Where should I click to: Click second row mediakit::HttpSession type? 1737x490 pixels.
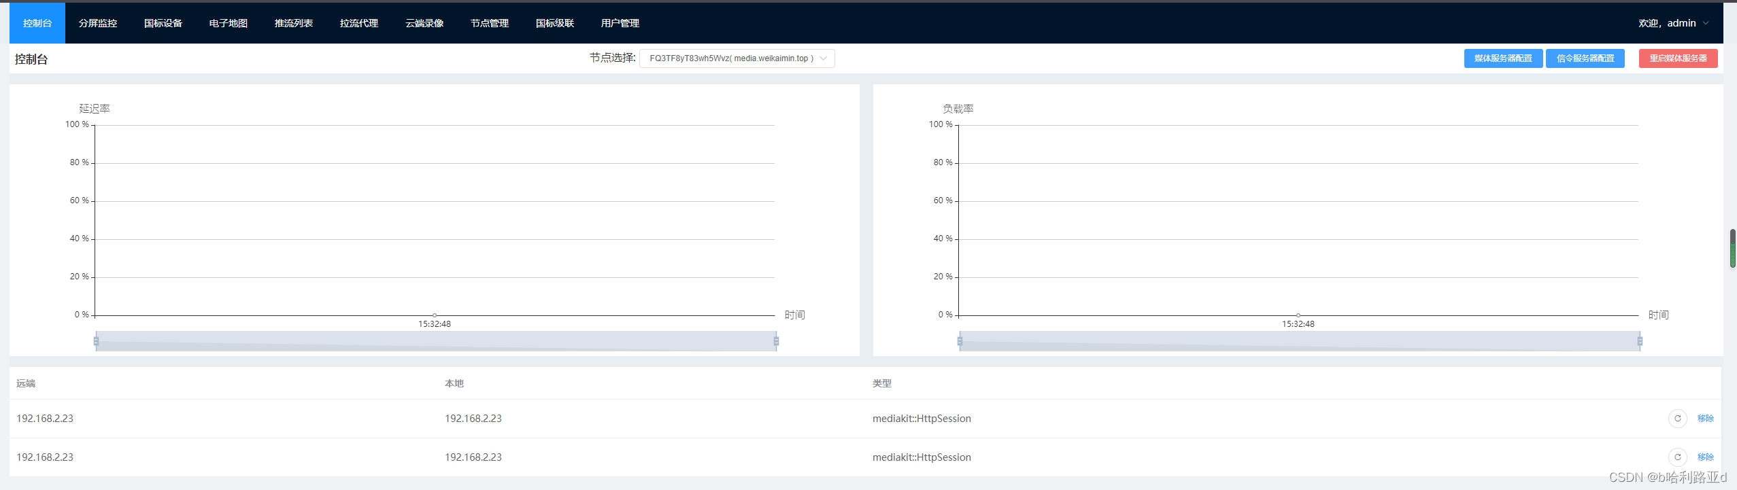coord(922,457)
